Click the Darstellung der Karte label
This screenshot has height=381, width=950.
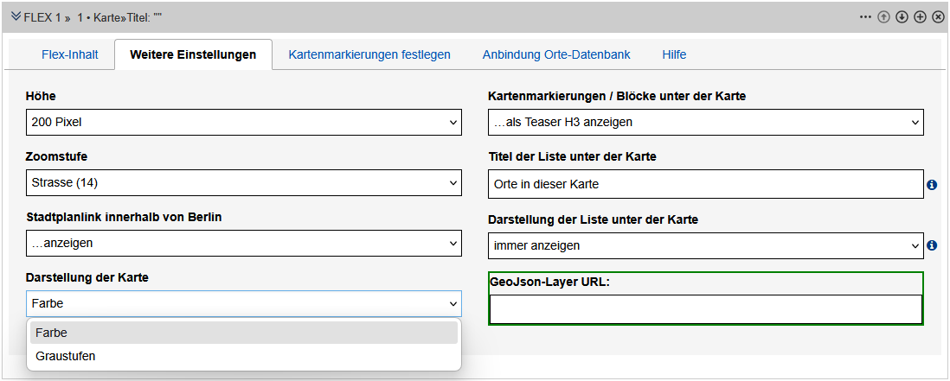[87, 277]
